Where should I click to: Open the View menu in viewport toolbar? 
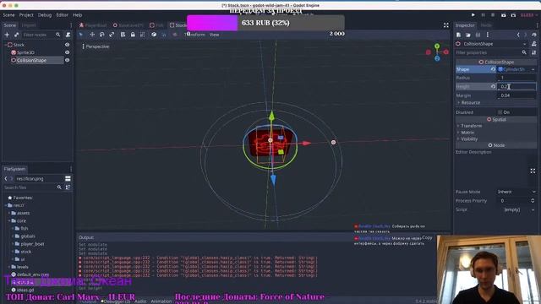pyautogui.click(x=214, y=35)
